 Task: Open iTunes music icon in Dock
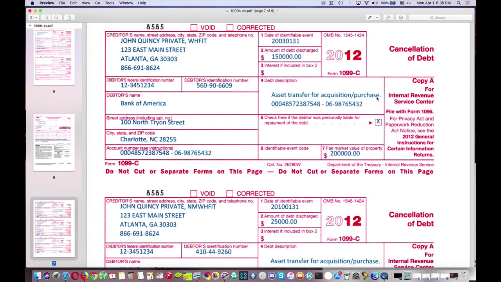pyautogui.click(x=290, y=276)
